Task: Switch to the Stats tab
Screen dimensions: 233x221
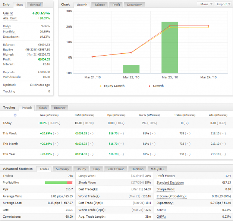Action: point(20,5)
